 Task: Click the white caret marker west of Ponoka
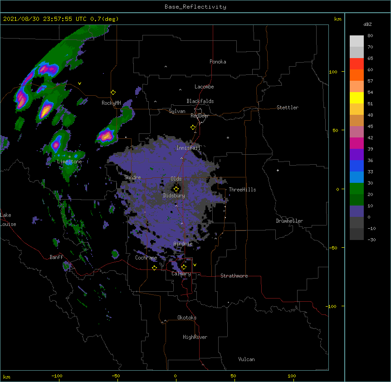[166, 67]
